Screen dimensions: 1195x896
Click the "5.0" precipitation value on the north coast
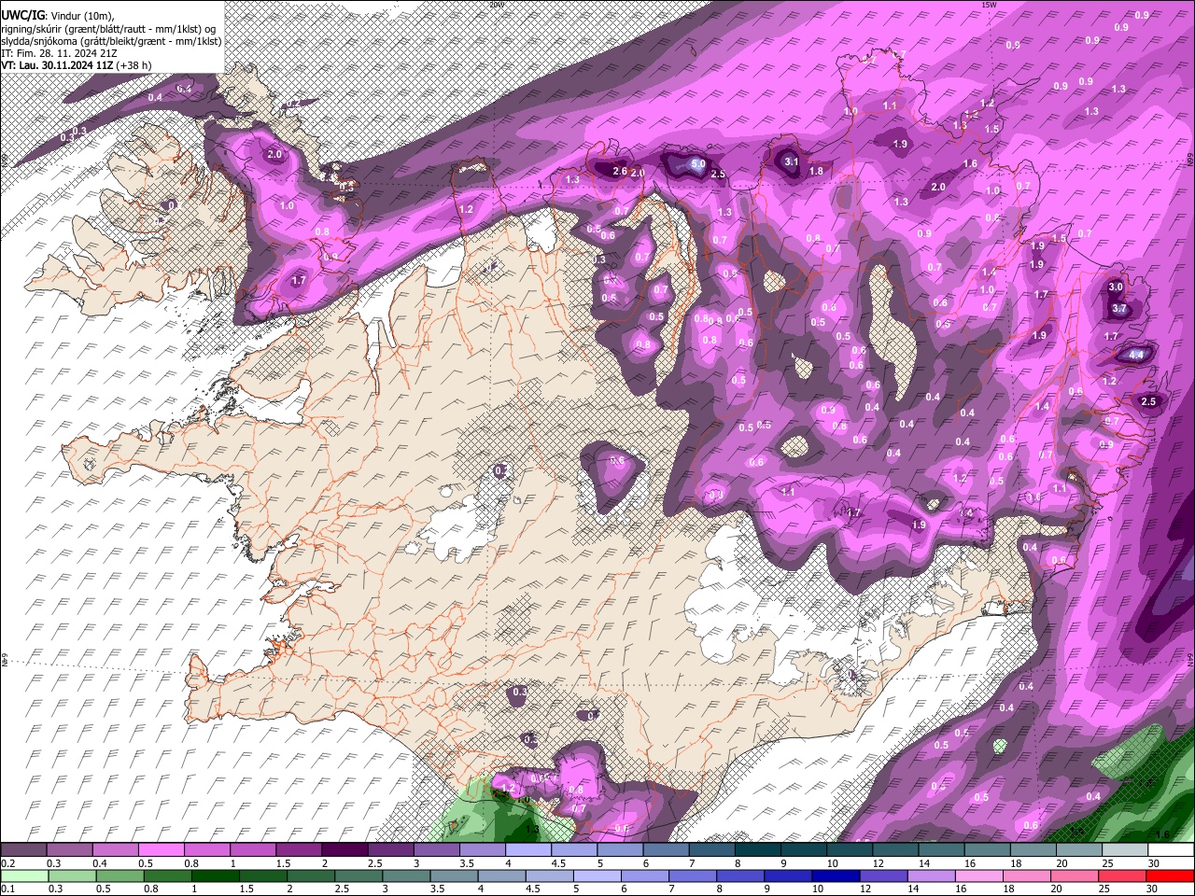[697, 163]
